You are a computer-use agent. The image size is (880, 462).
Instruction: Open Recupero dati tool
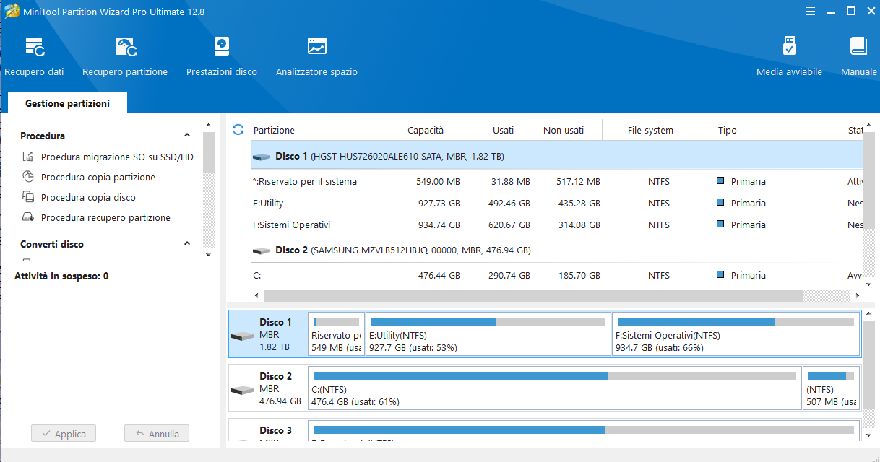point(34,57)
